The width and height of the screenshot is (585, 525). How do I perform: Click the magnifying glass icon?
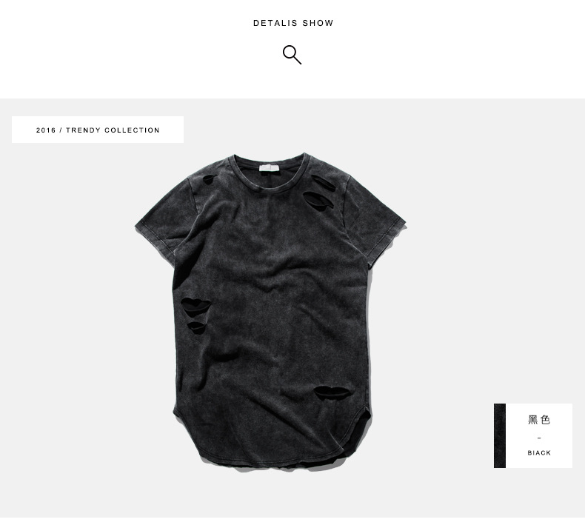(292, 55)
